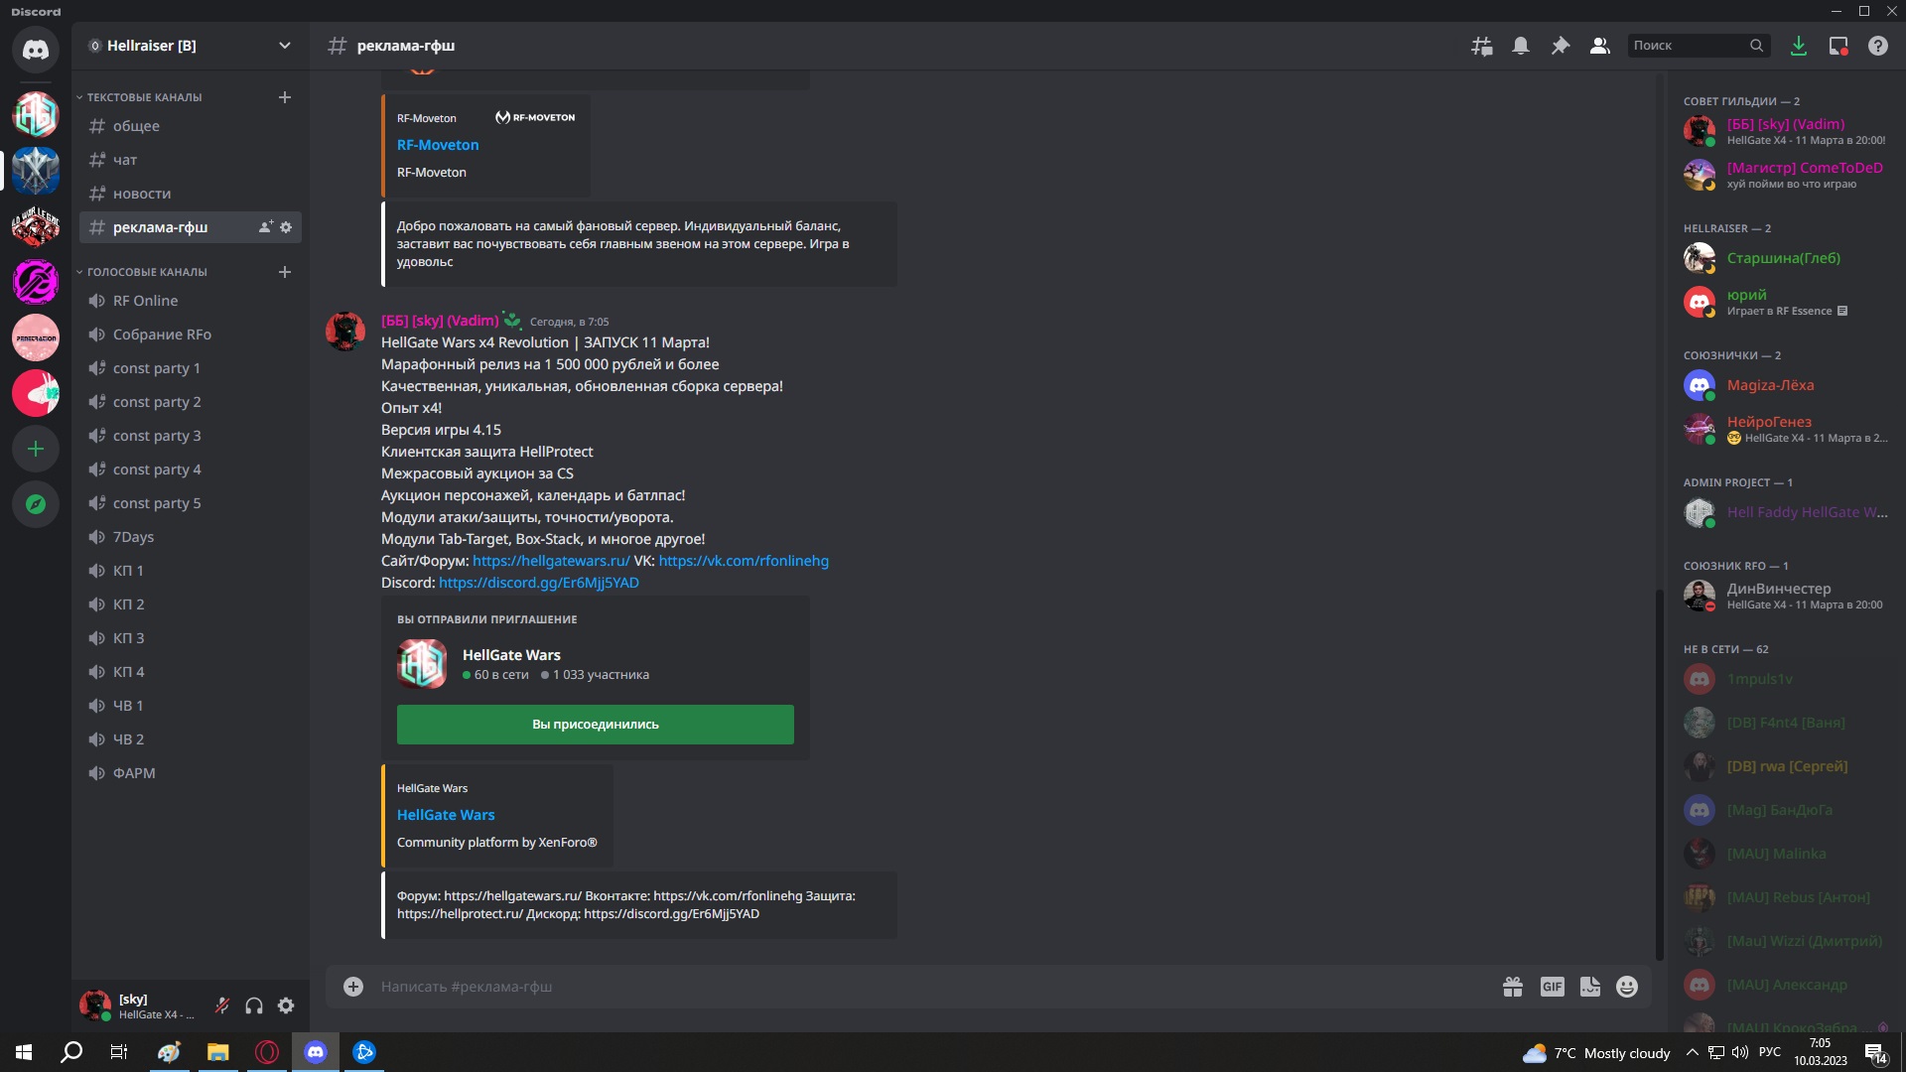Open Discord home direct messages icon
Viewport: 1906px width, 1072px height.
[36, 50]
